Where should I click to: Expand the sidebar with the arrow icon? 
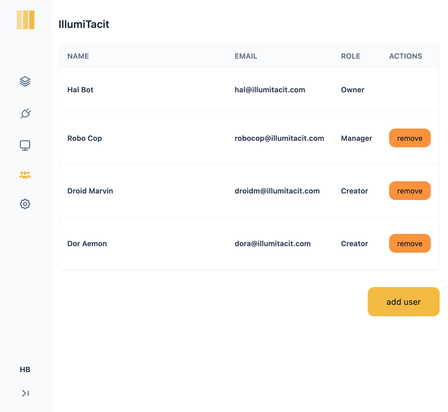25,393
